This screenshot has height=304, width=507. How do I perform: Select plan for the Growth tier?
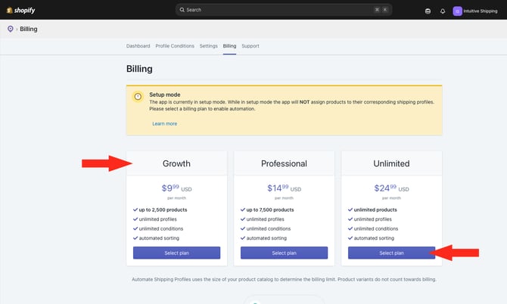pyautogui.click(x=176, y=253)
